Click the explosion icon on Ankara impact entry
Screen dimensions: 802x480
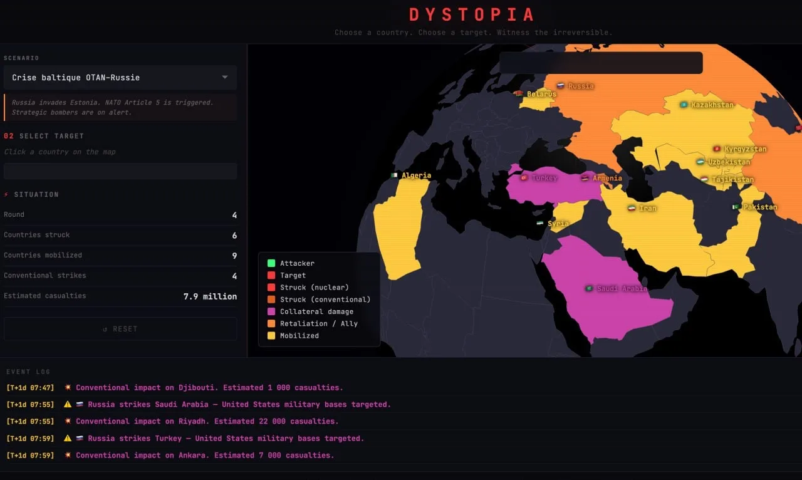click(68, 456)
